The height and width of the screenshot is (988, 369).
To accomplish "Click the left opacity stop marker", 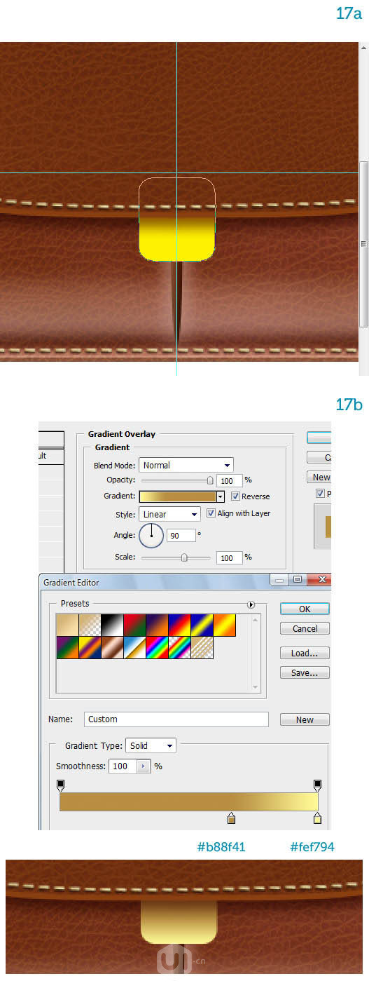I will click(x=60, y=785).
